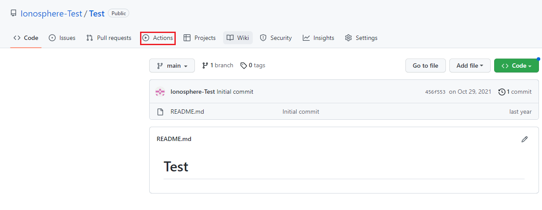Open the Initial commit link in the README.md row

pyautogui.click(x=301, y=112)
